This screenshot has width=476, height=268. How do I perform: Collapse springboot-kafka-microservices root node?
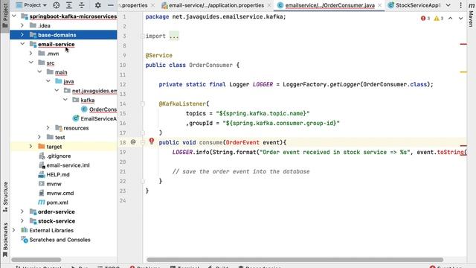(14, 16)
